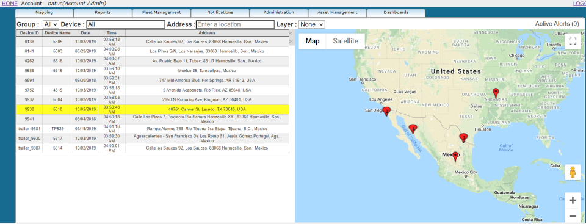Select device ID 0141 row
Image resolution: width=586 pixels, height=224 pixels.
[153, 51]
